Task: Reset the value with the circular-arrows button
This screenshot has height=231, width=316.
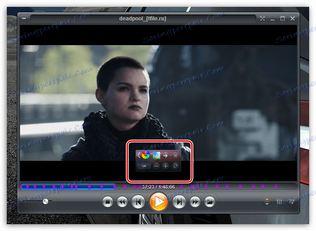Action: pos(175,166)
